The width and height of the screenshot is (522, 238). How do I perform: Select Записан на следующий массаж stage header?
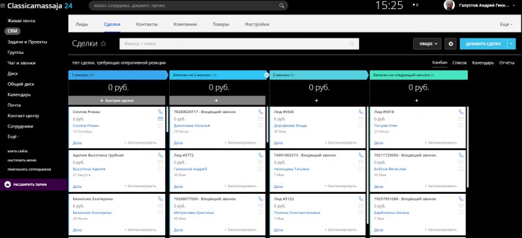418,75
